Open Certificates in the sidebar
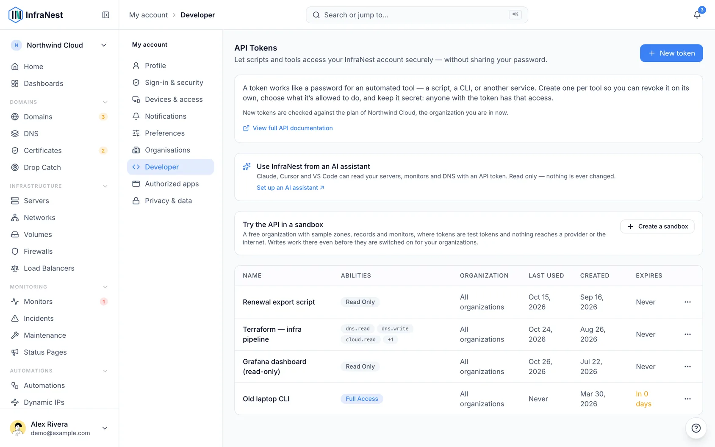This screenshot has height=447, width=715. tap(59, 150)
